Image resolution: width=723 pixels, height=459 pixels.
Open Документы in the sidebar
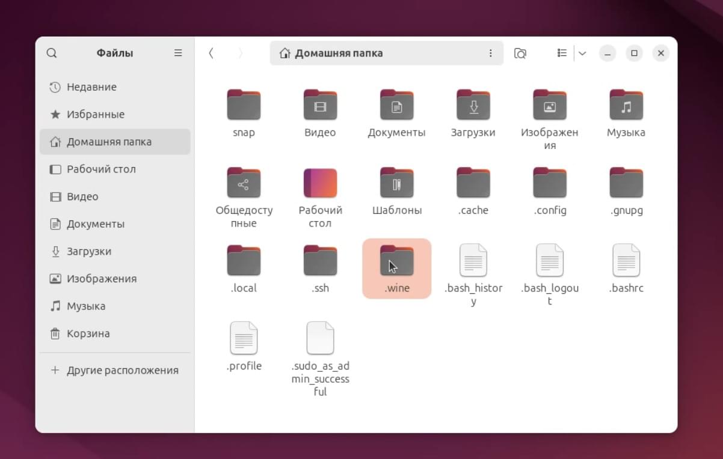click(x=115, y=224)
